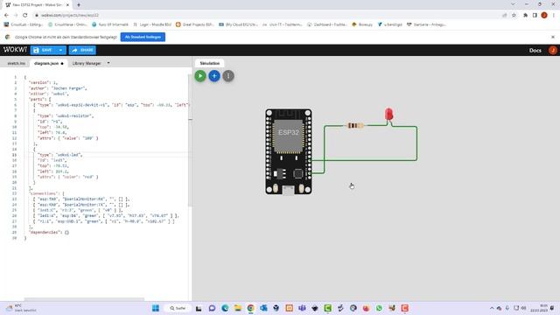This screenshot has height=315, width=560.
Task: Click the Wokwi logo
Action: tap(15, 50)
